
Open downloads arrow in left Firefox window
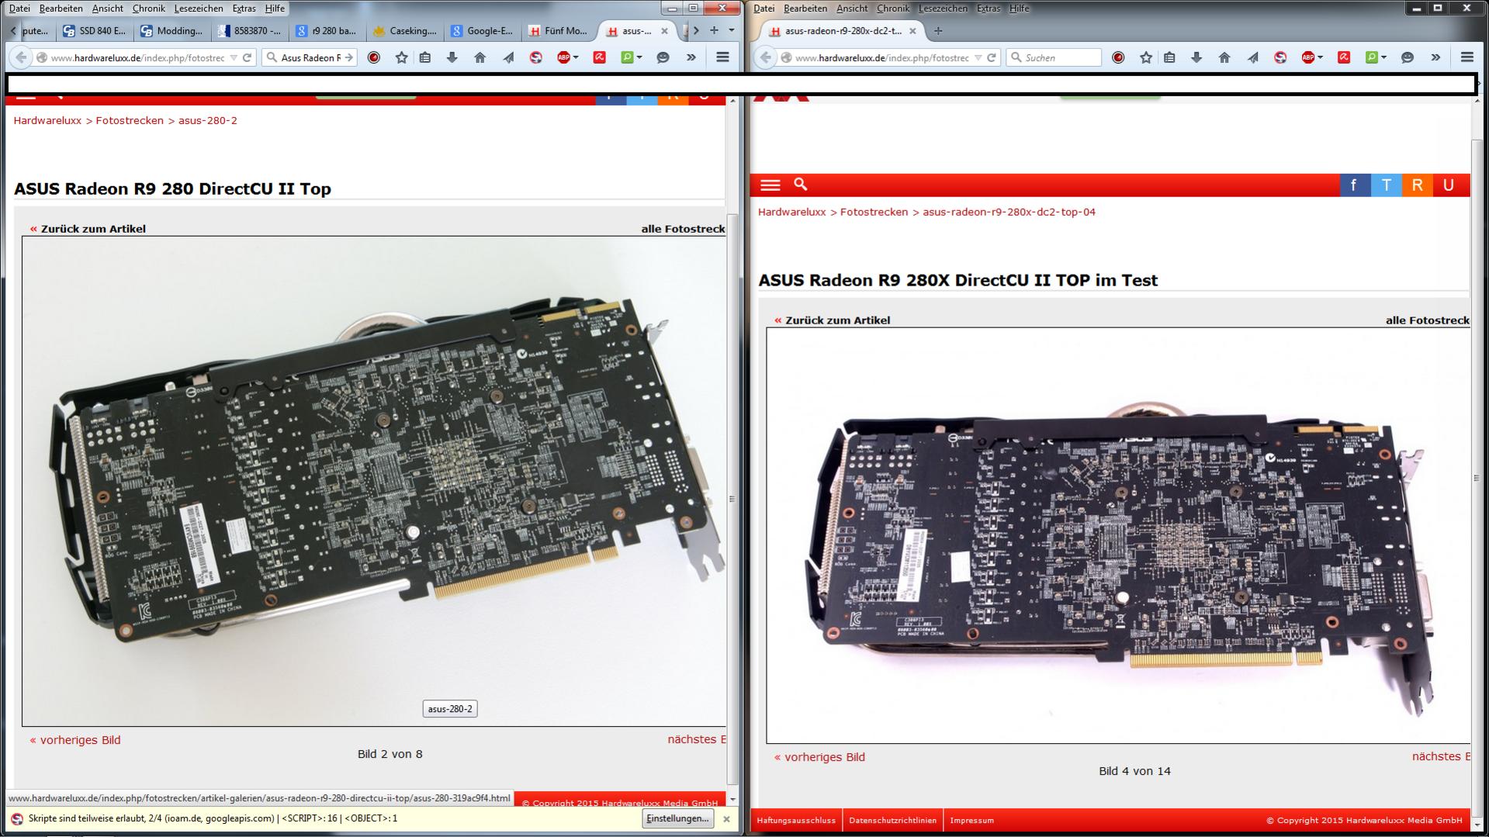click(x=452, y=57)
